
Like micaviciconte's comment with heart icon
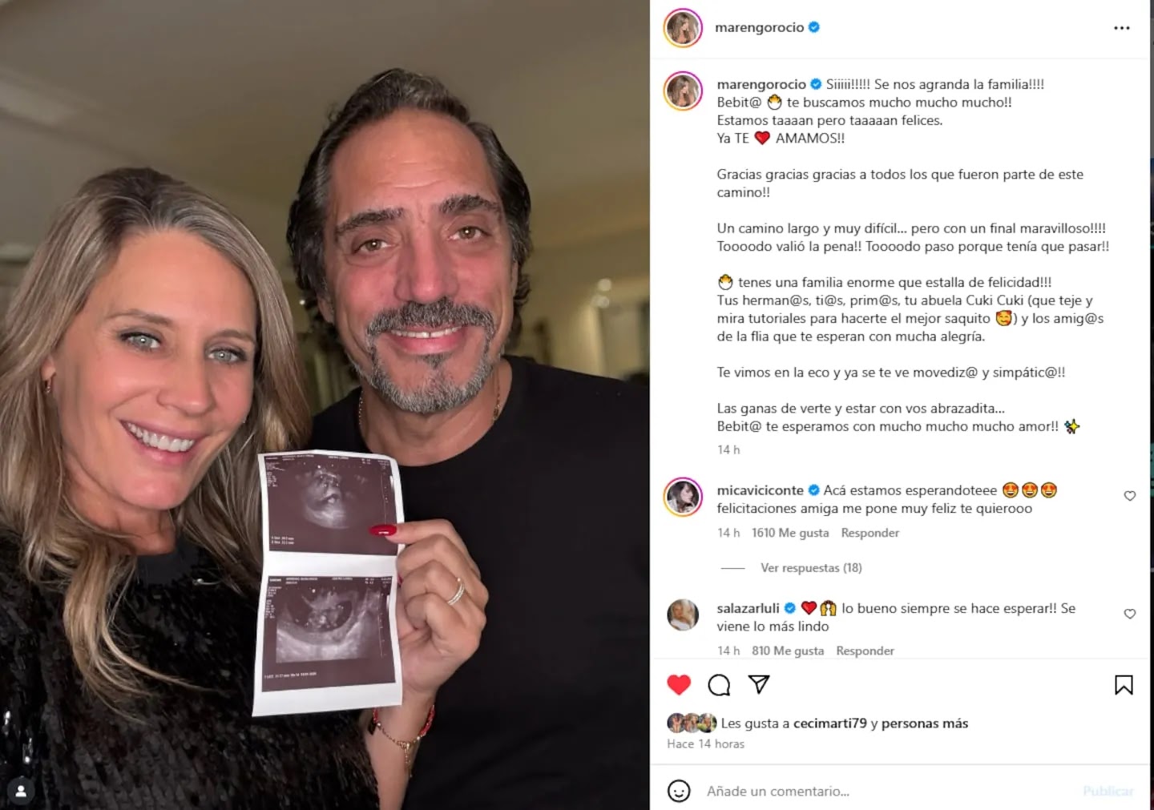pos(1130,496)
